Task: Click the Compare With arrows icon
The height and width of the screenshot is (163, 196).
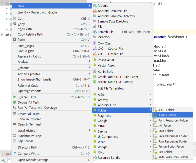Action: point(15,153)
